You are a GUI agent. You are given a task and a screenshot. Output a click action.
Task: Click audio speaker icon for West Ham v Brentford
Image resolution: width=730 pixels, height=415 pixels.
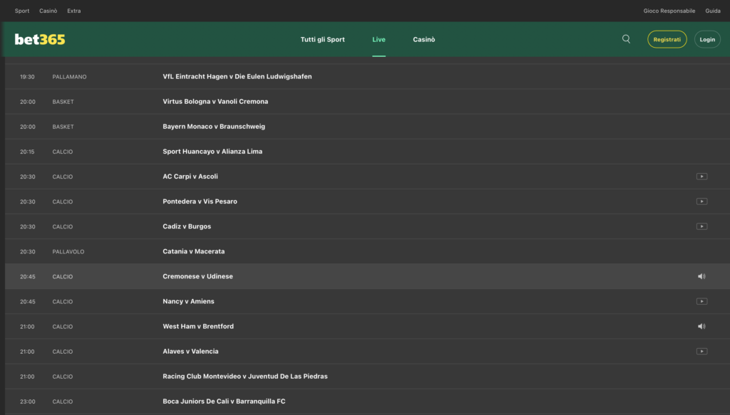(x=701, y=326)
